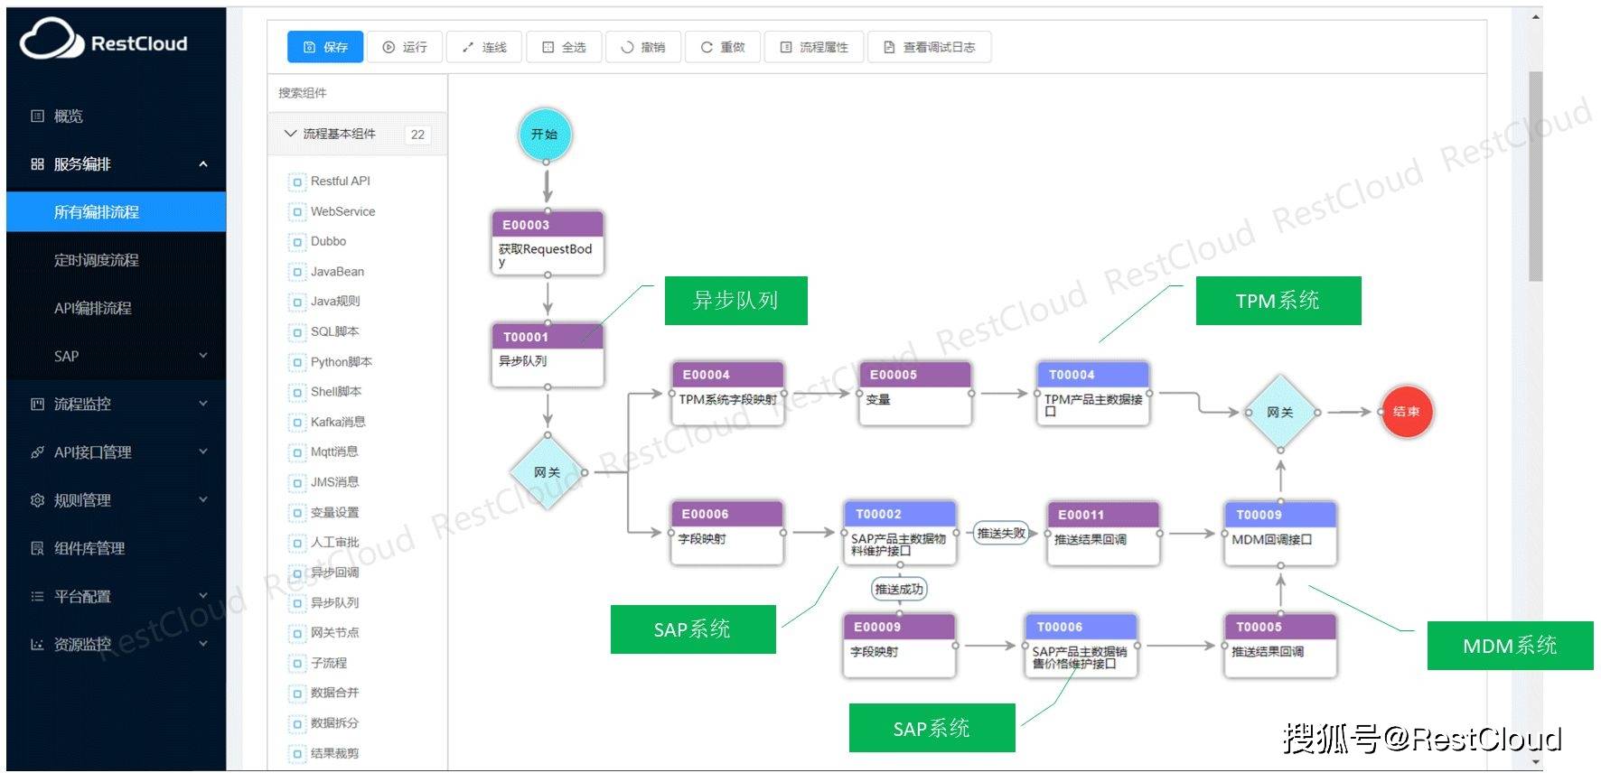Open 定时调度流程 menu item
Image resolution: width=1601 pixels, height=773 pixels.
click(117, 260)
